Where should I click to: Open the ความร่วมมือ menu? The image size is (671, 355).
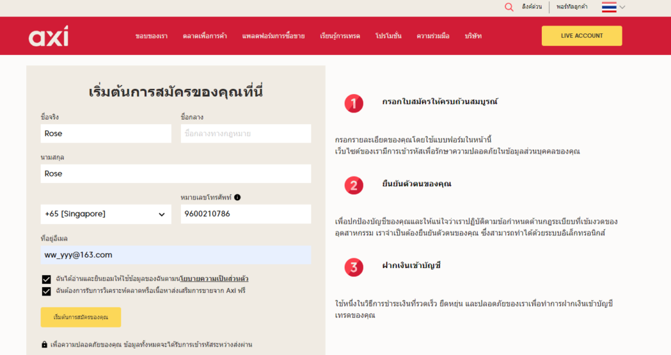[433, 37]
